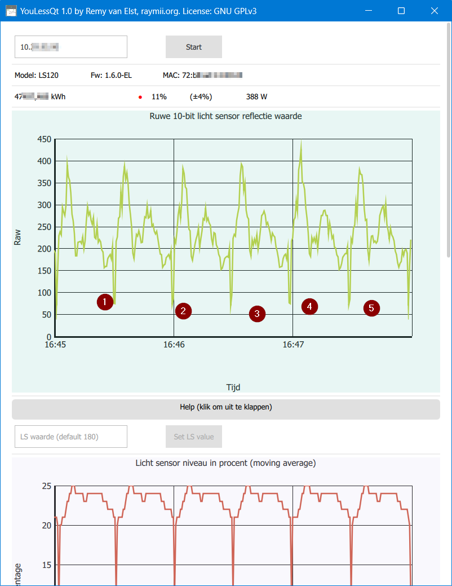452x586 pixels.
Task: Click the vertical scrollbar on the right edge
Action: pos(448,141)
